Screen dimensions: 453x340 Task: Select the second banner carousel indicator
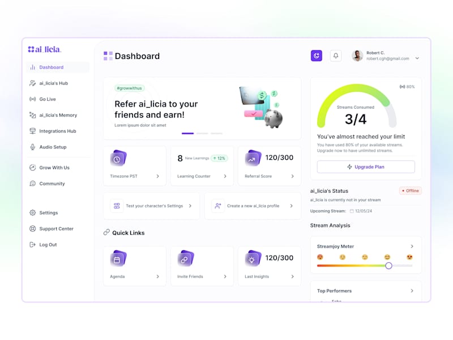coord(202,133)
